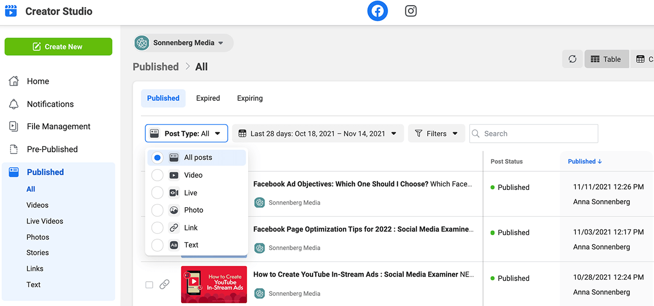The image size is (654, 306).
Task: Click the All posts icon in dropdown
Action: [174, 158]
